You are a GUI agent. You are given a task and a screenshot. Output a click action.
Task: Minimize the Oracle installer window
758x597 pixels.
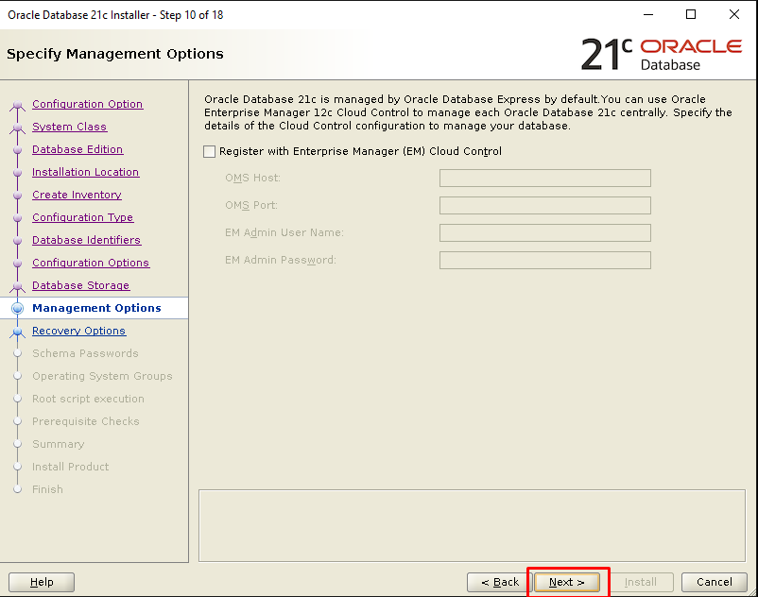(648, 14)
